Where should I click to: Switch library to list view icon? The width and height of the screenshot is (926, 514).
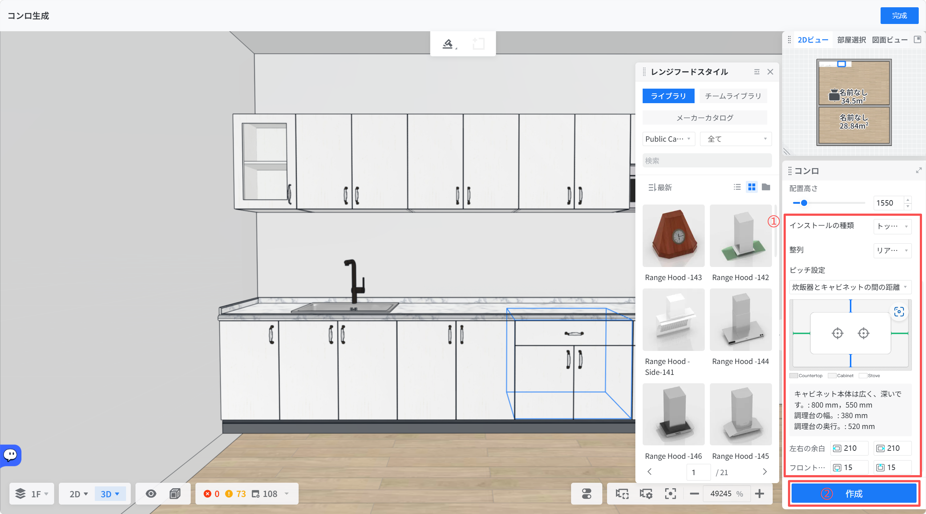737,187
